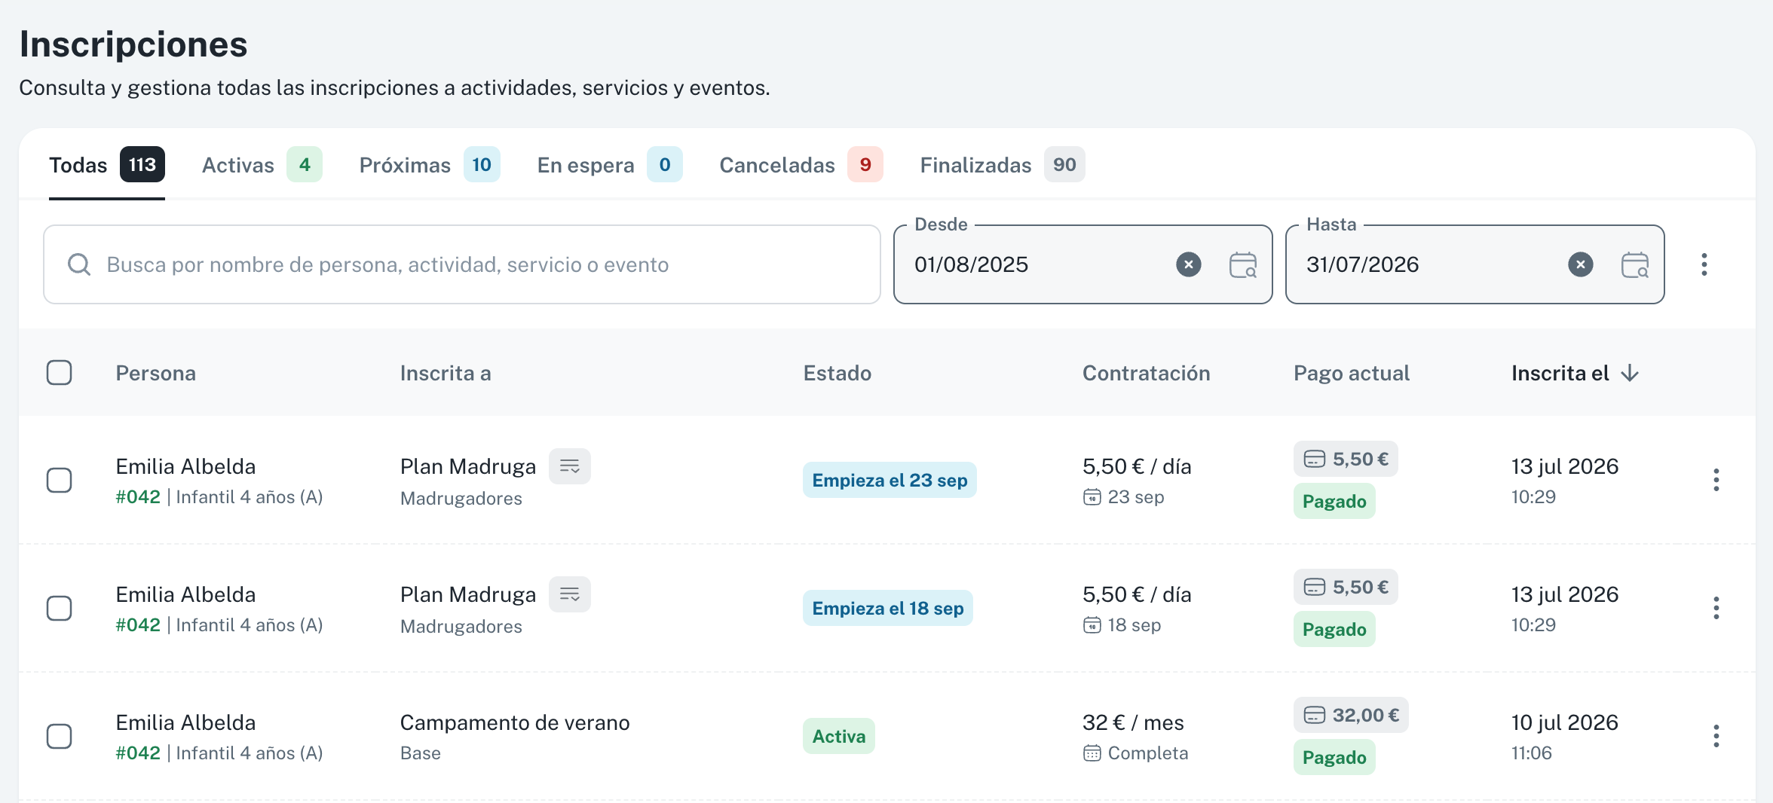Open Emilia Albelda in the 23 sep row

coord(186,466)
